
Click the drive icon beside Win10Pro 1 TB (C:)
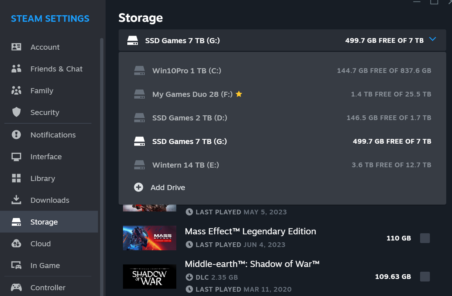[x=139, y=71]
